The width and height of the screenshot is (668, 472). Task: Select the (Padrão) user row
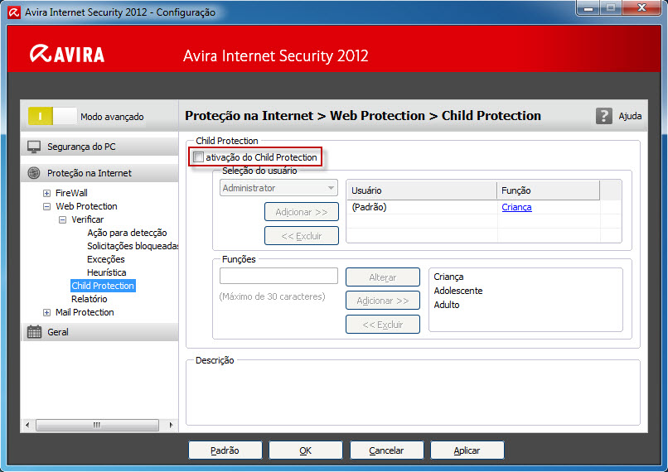point(484,207)
